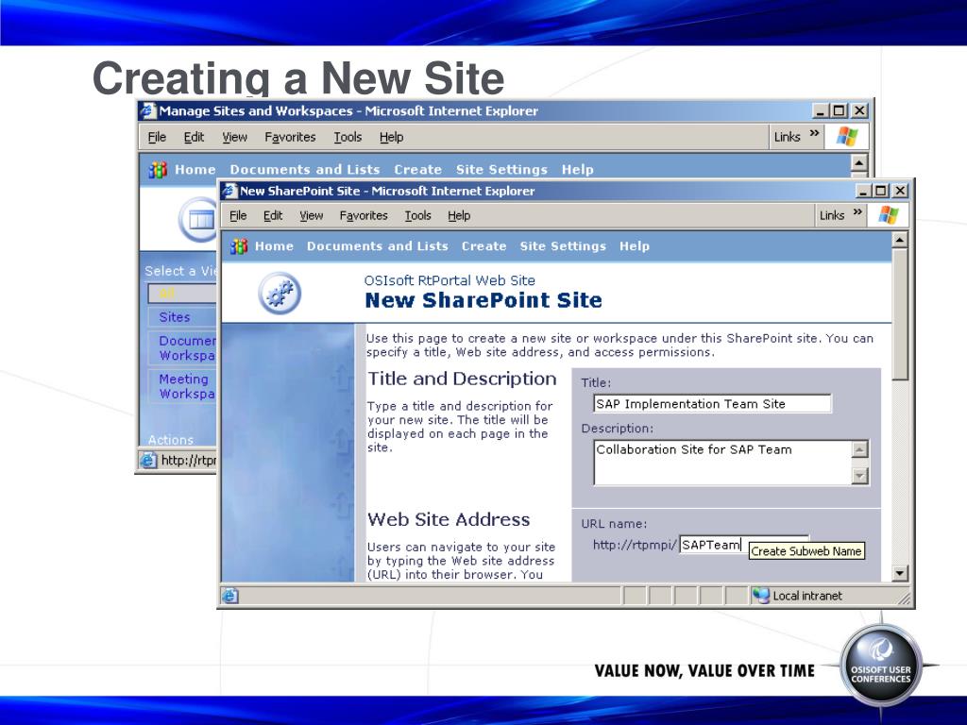Click the SharePoint logo icon beside Home in New SharePoint Site window

point(239,246)
